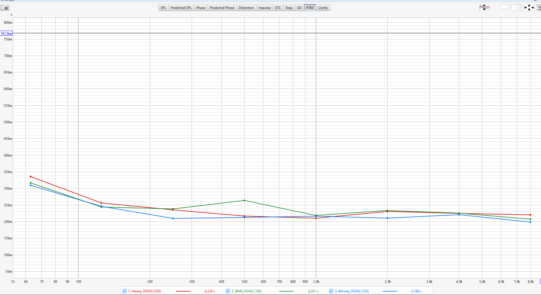The height and width of the screenshot is (295, 541).
Task: Click the '3: Bifrosty [FDW] (T30)' legend label
Action: (352, 291)
